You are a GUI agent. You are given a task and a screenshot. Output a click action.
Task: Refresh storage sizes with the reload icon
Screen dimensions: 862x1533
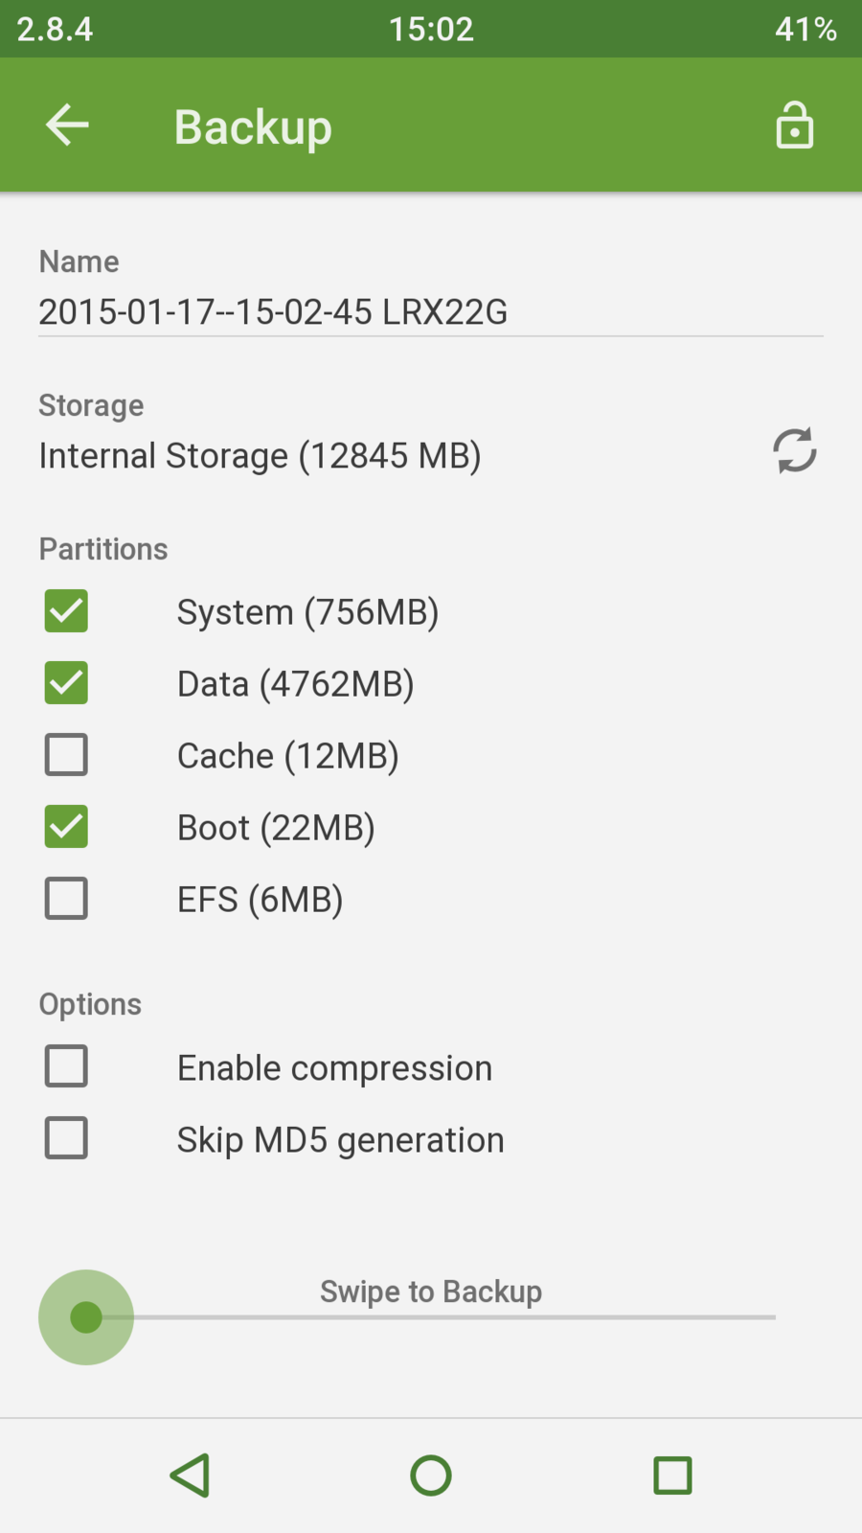[x=794, y=450]
